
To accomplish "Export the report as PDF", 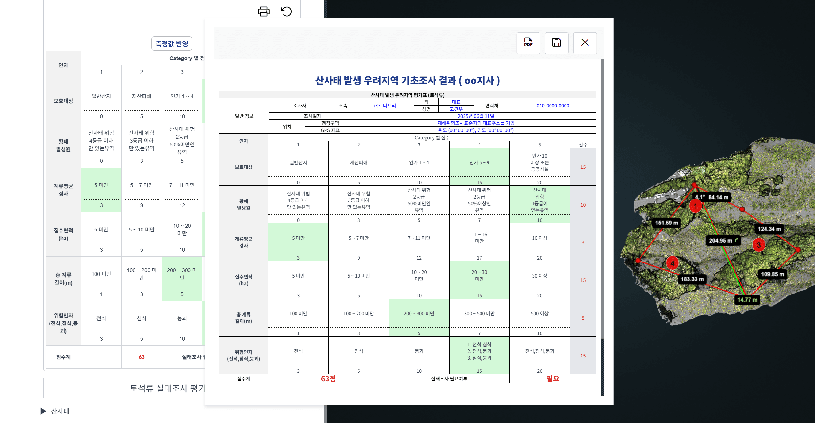I will (528, 43).
